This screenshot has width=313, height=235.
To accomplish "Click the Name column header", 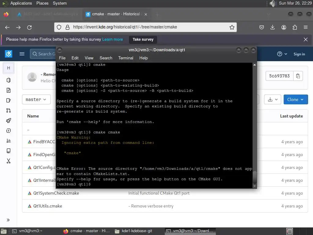I will click(33, 116).
